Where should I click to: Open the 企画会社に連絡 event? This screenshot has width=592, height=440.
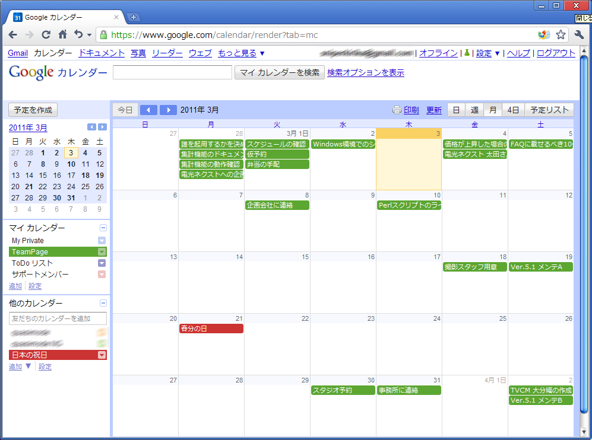(x=277, y=205)
